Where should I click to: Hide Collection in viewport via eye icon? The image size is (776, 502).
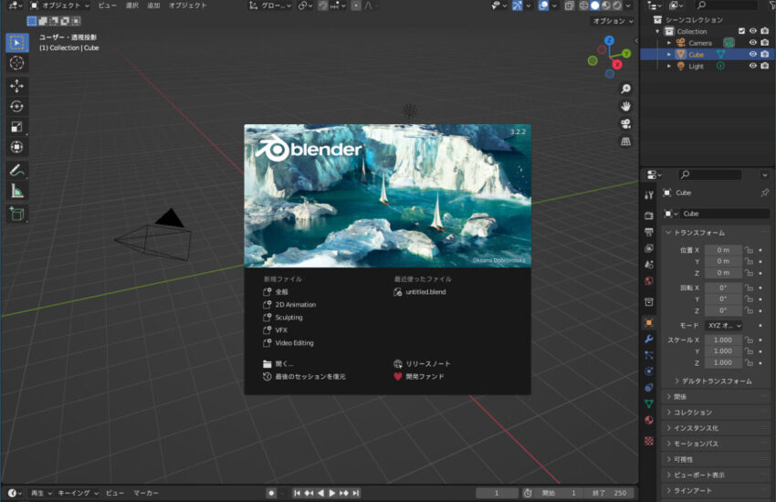753,31
